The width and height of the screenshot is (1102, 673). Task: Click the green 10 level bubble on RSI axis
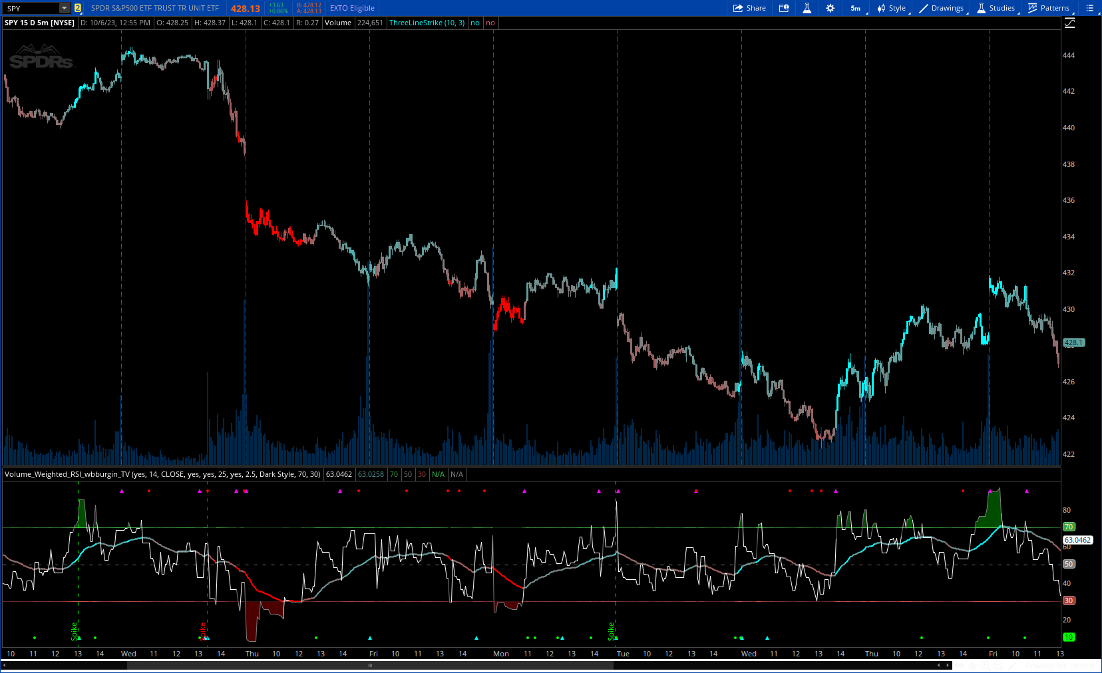tap(1069, 637)
